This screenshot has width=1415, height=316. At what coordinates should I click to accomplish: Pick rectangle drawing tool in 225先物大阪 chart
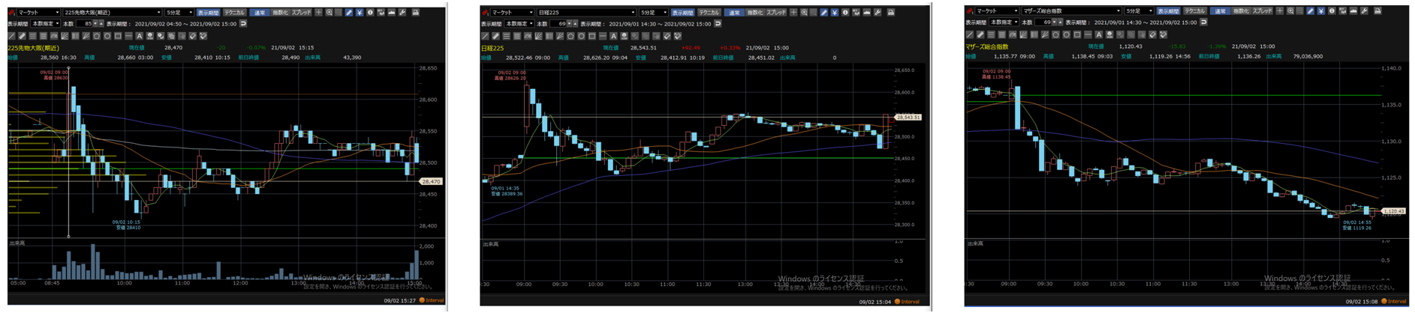coord(118,36)
